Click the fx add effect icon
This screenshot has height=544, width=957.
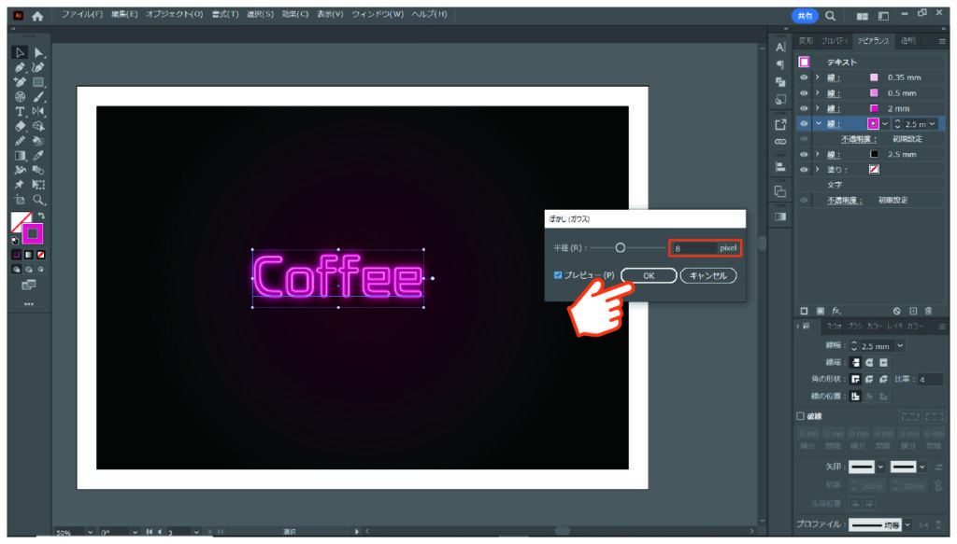point(836,311)
